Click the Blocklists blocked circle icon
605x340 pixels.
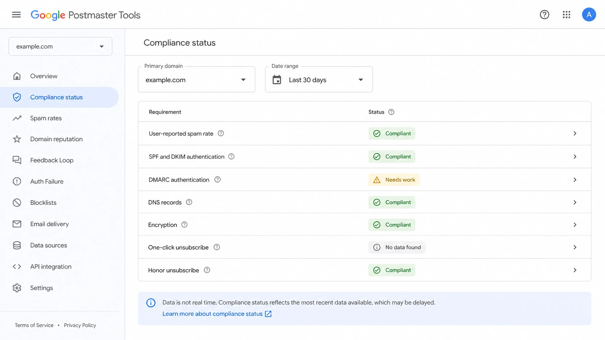[x=17, y=203]
